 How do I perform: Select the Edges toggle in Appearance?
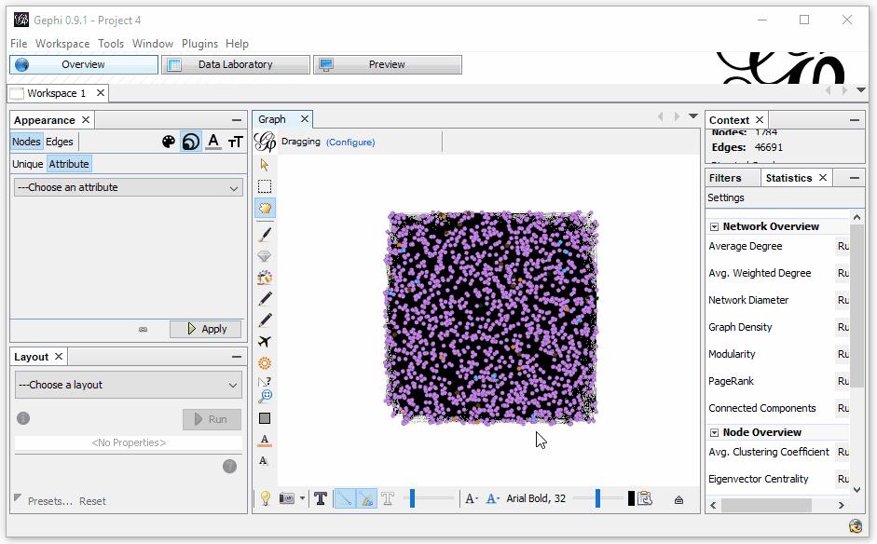[x=60, y=142]
